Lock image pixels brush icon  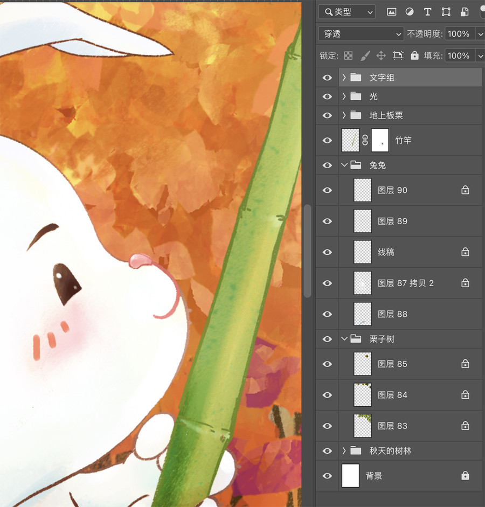(365, 55)
